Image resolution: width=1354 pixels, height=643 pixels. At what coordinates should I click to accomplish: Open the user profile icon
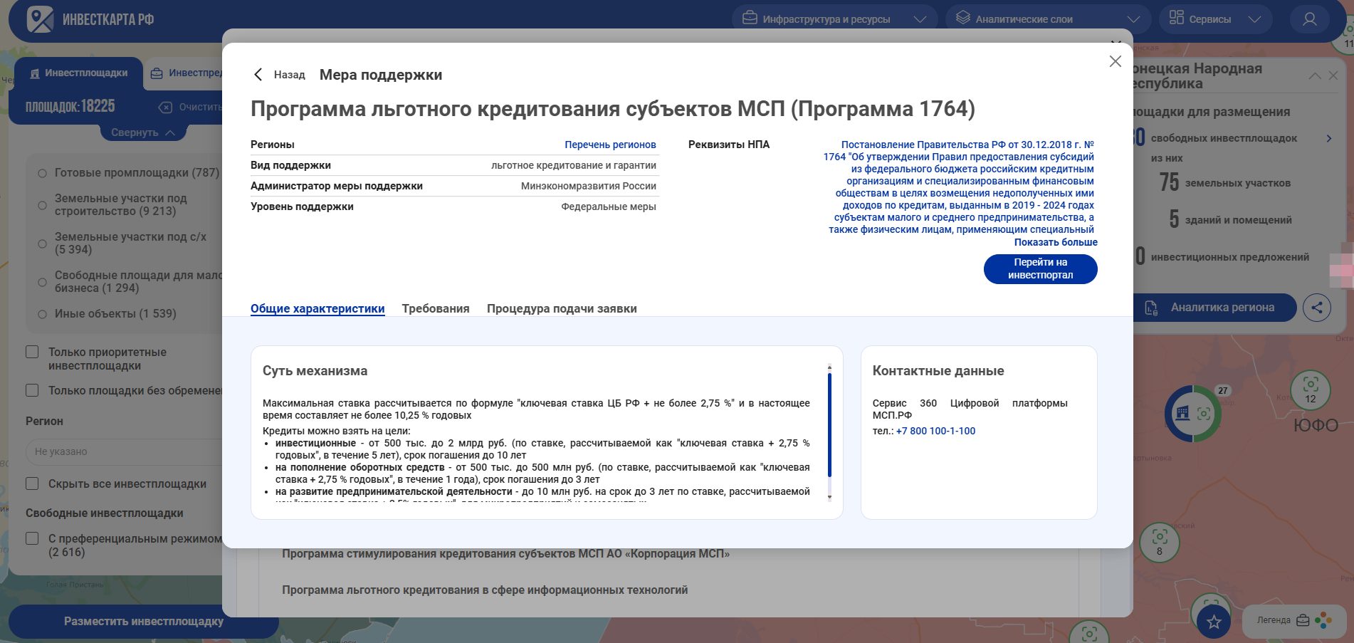(1309, 19)
